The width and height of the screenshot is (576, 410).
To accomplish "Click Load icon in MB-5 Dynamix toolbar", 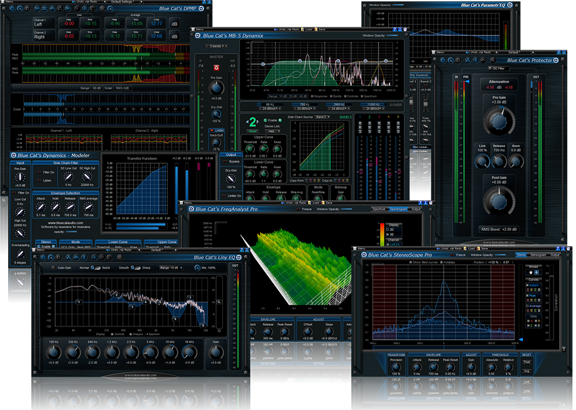I will tap(302, 29).
